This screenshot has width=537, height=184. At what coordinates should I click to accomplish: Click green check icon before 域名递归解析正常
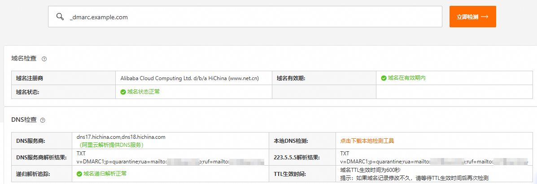[79, 174]
